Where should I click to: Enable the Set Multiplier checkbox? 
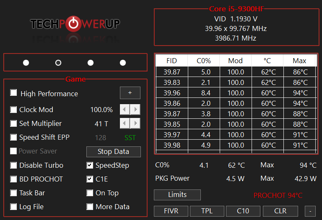13,123
